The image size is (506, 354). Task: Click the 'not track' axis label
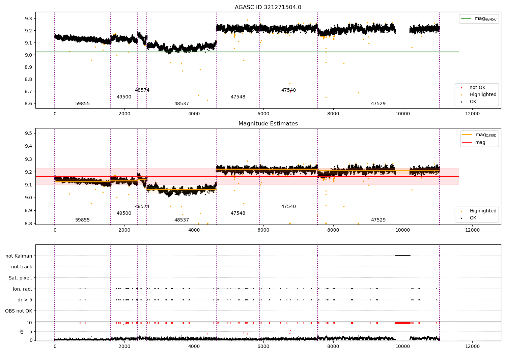point(22,267)
